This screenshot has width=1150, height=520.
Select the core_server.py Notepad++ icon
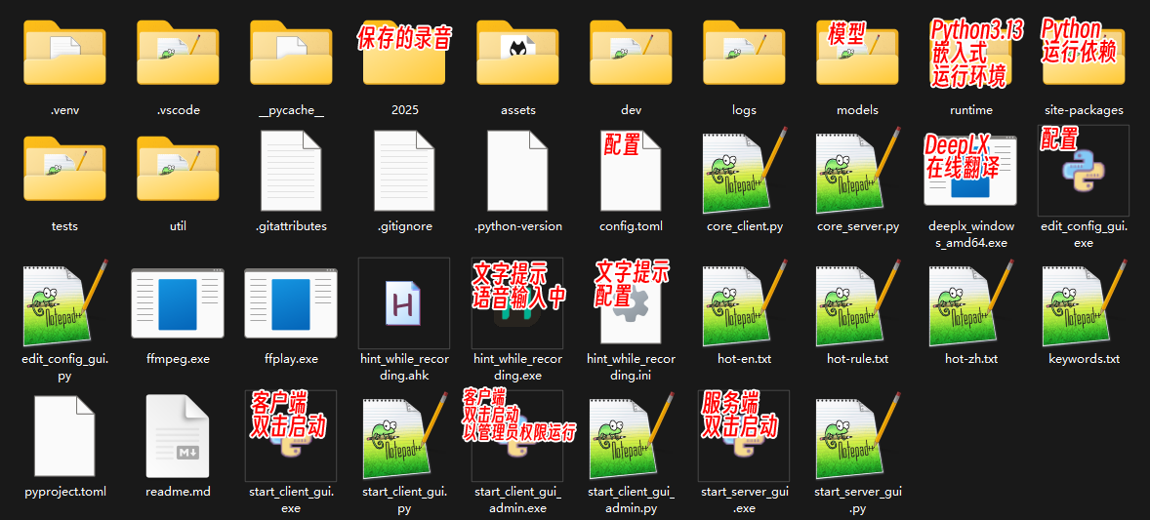click(857, 170)
